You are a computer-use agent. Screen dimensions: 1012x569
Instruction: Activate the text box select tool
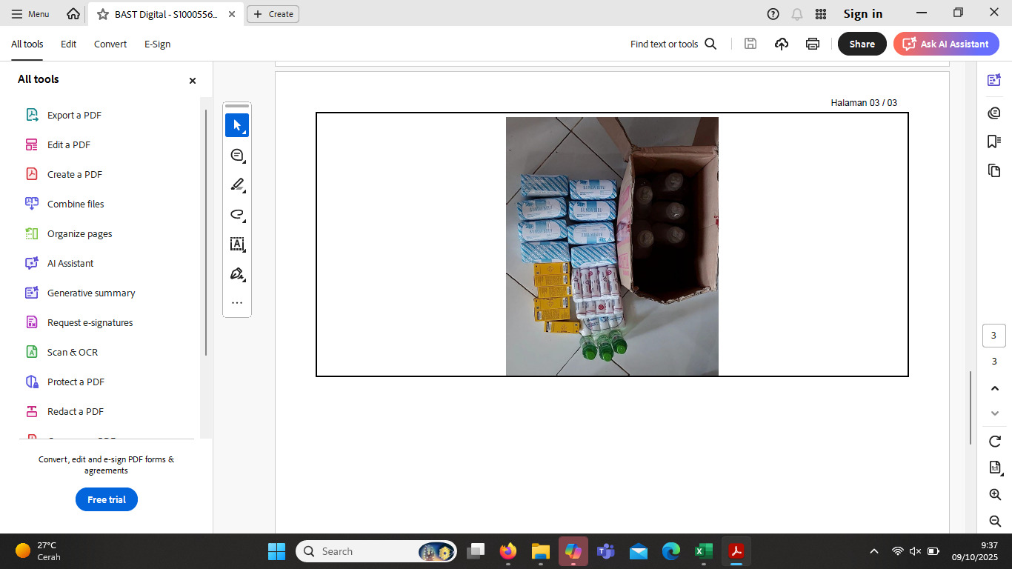click(237, 244)
